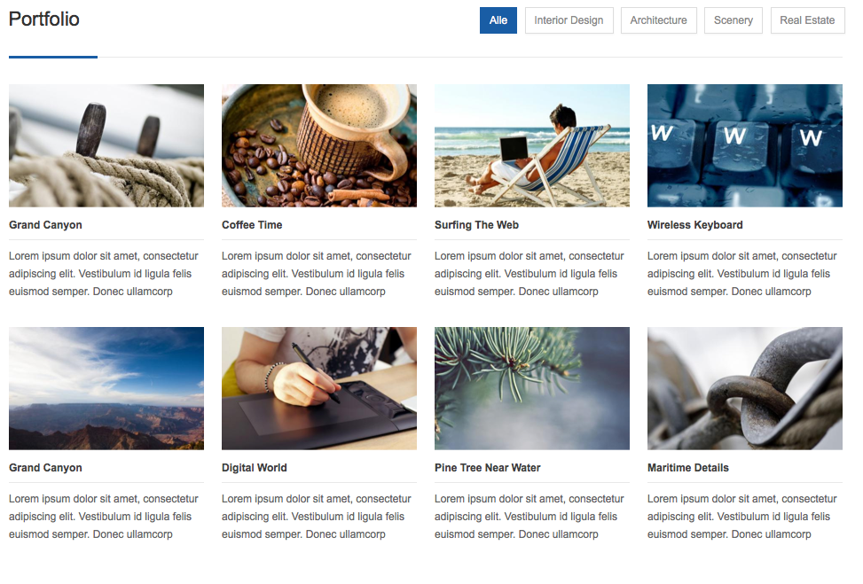Click Grand Canyon title under canyon photo
Image resolution: width=863 pixels, height=584 pixels.
45,468
